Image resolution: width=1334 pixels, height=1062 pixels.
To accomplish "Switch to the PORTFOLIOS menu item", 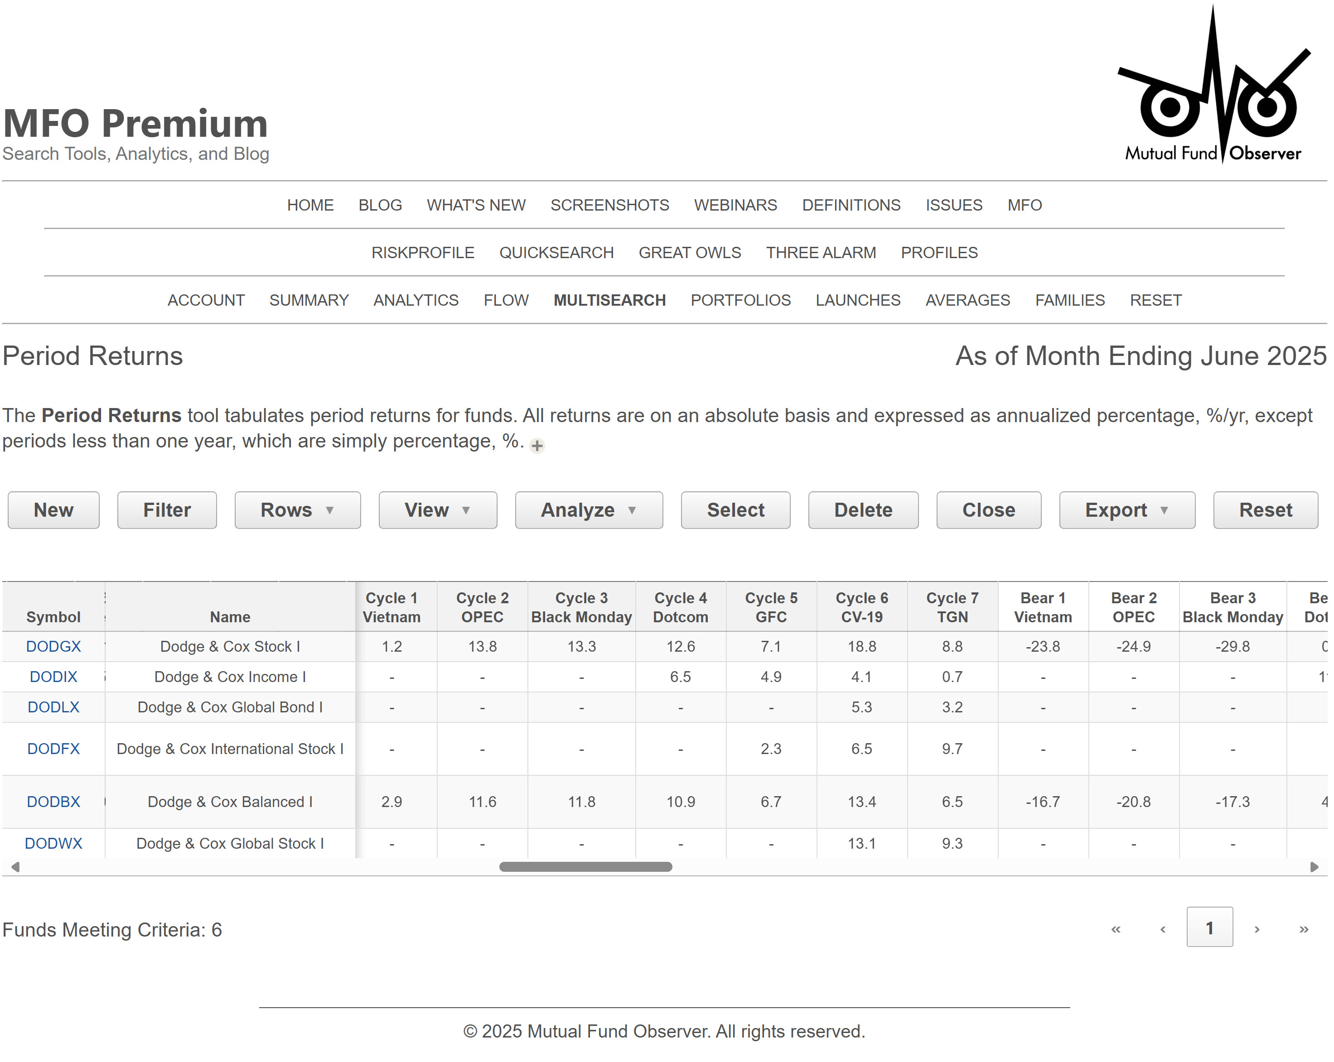I will point(740,300).
